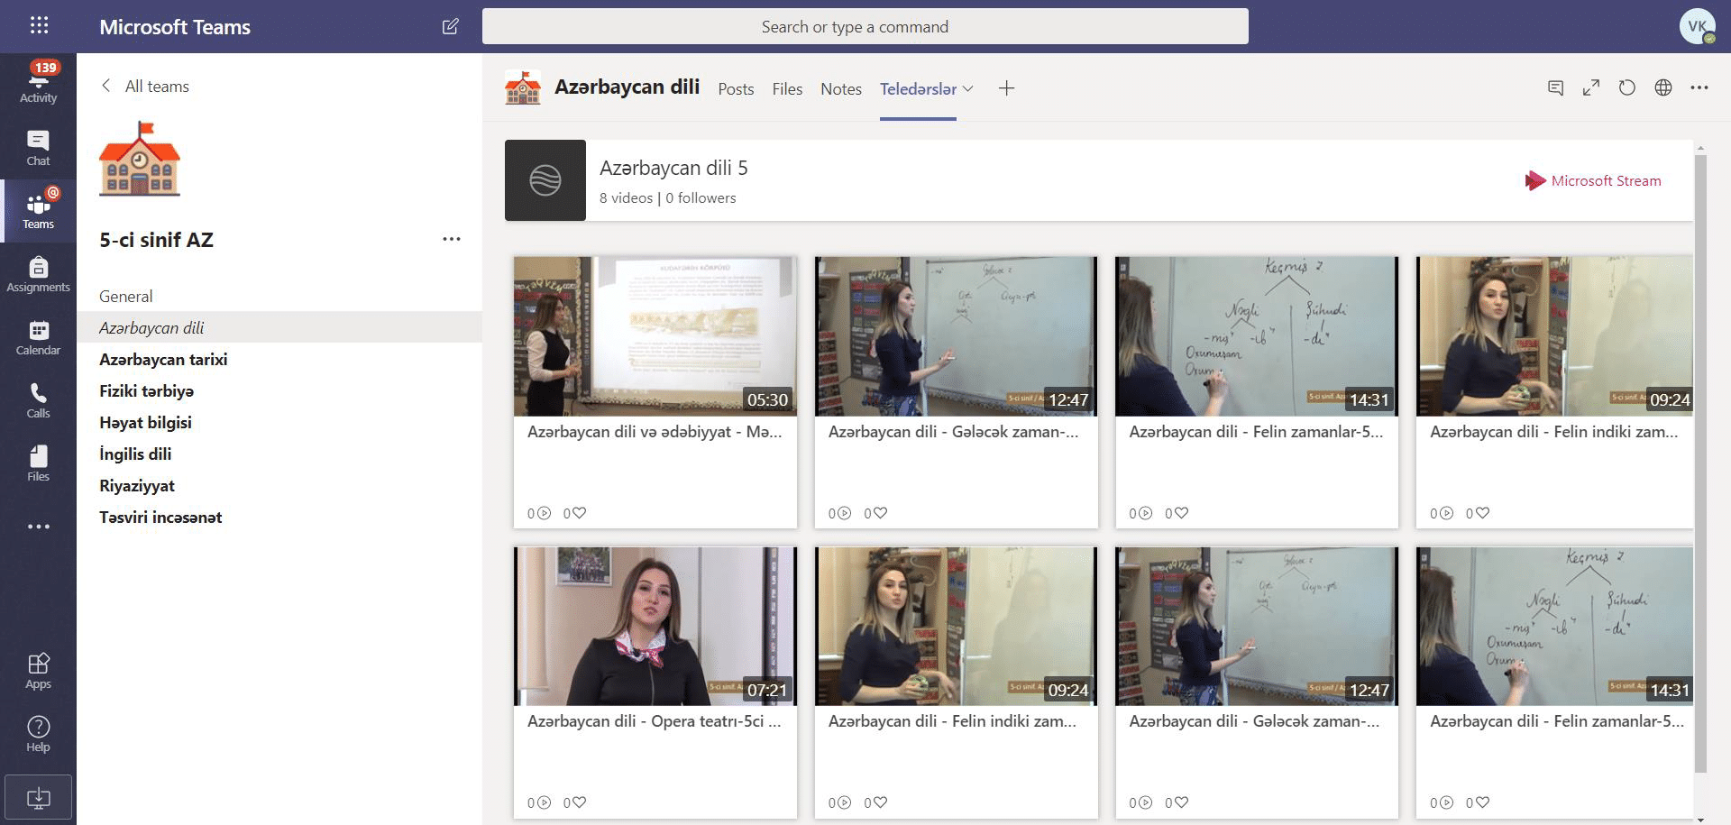1731x825 pixels.
Task: Show tab conversation panel icon
Action: 1555,87
